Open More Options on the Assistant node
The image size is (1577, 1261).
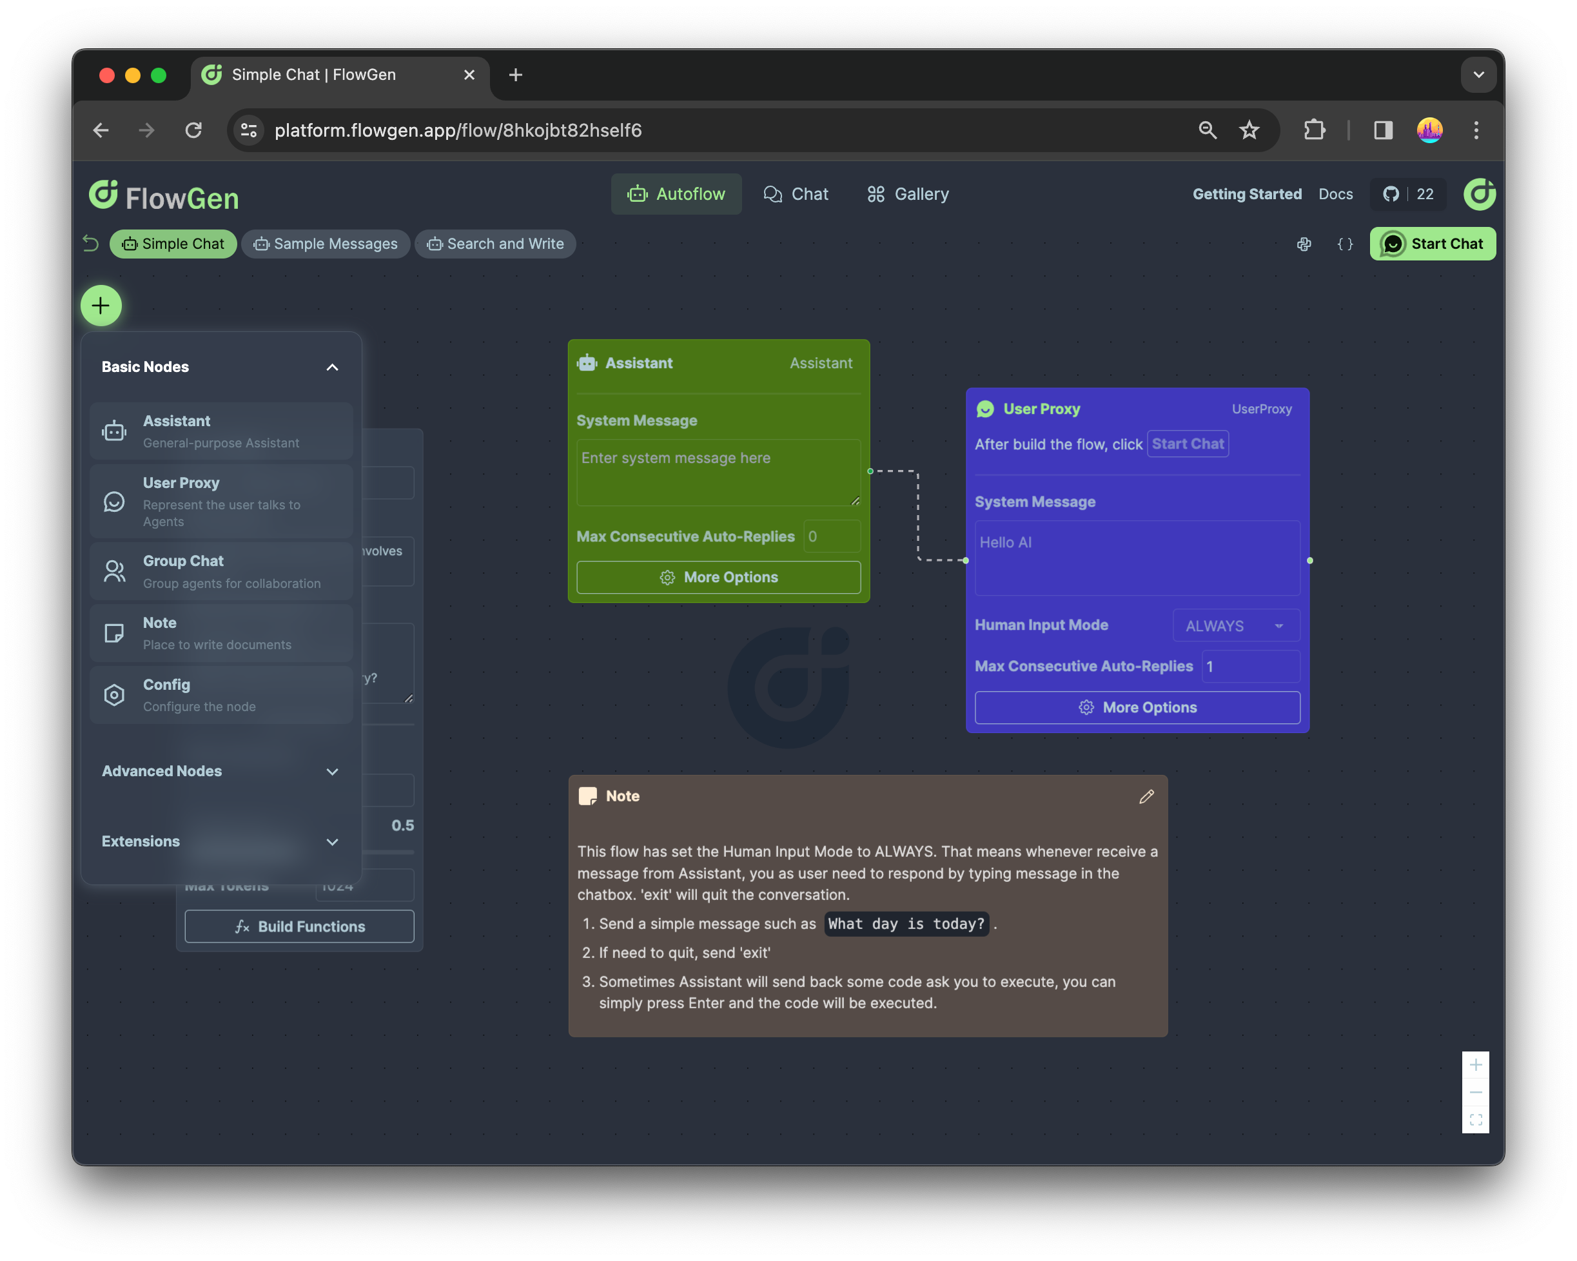point(718,578)
